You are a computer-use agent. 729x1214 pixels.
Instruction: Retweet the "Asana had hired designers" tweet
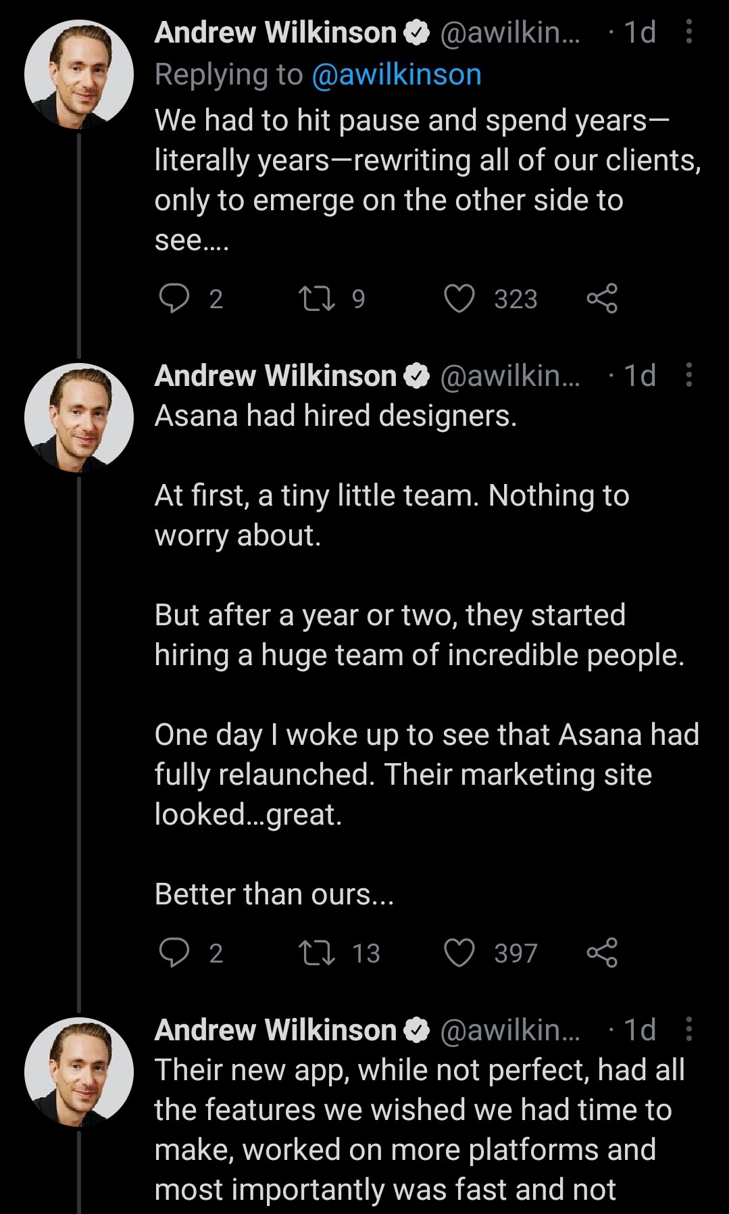coord(317,952)
